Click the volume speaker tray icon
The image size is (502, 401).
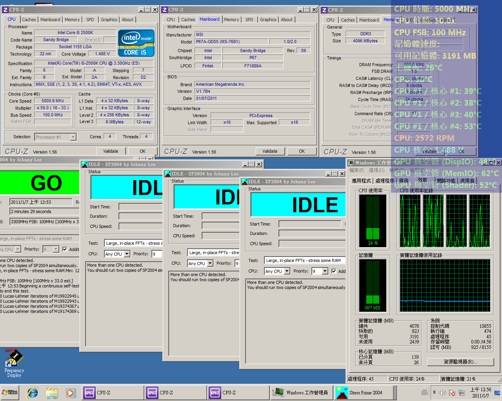coord(443,392)
